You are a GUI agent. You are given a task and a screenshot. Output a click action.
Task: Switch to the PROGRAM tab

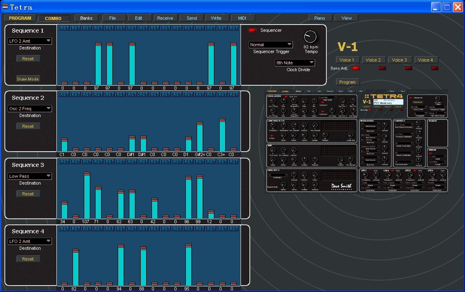[x=20, y=18]
